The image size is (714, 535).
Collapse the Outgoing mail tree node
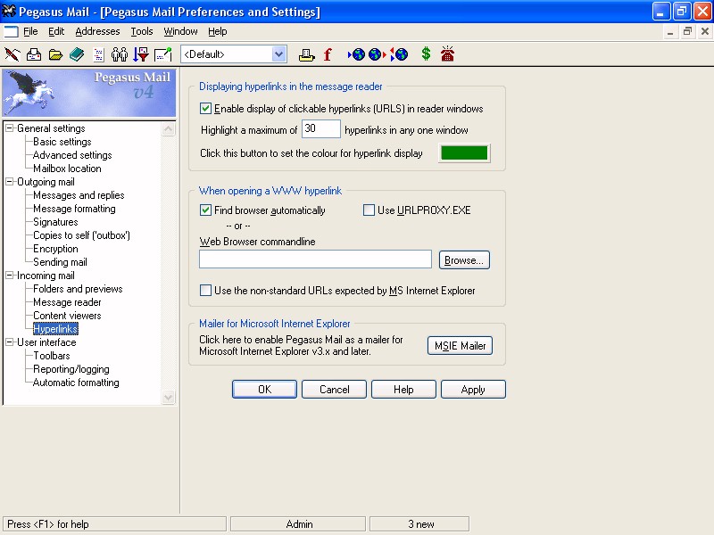[x=9, y=182]
